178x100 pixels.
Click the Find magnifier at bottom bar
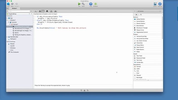[81, 90]
